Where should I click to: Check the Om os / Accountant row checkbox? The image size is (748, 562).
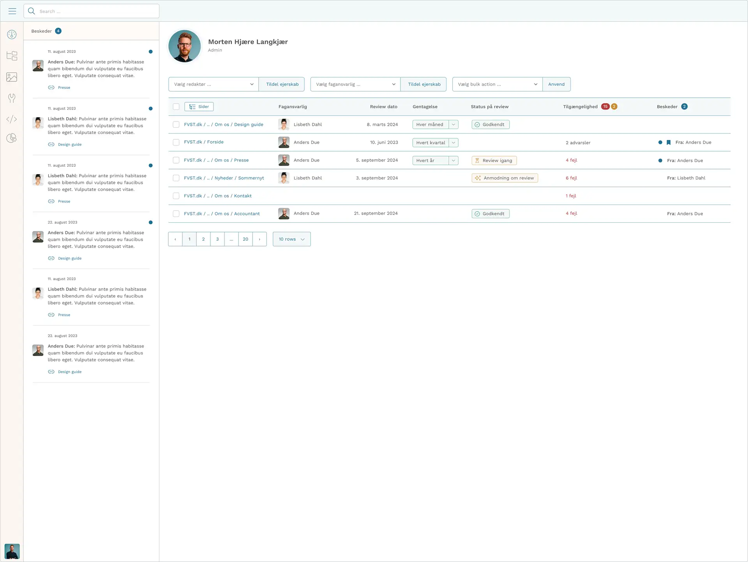point(176,214)
